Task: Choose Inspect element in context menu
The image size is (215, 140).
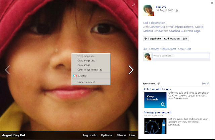Action: [91, 82]
